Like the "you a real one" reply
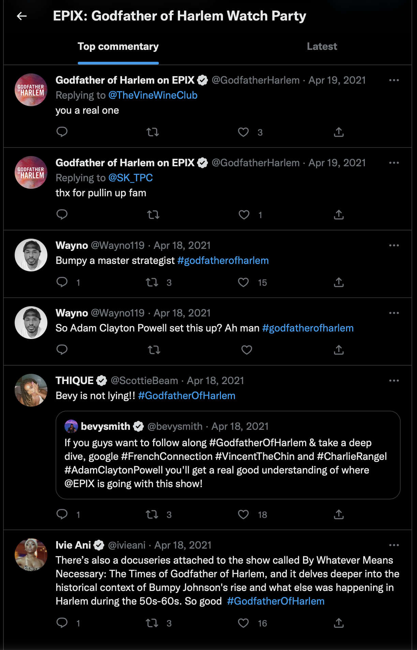Screen dimensions: 417x650 click(x=243, y=132)
